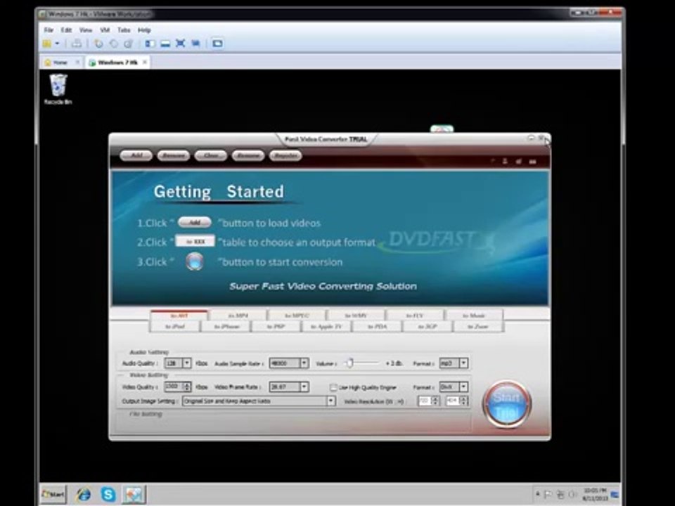Open the VMware File menu

pyautogui.click(x=49, y=30)
